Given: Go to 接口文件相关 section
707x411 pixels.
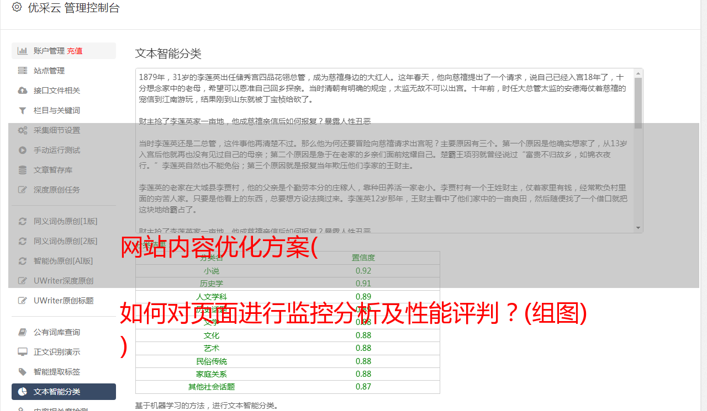Looking at the screenshot, I should pyautogui.click(x=64, y=90).
